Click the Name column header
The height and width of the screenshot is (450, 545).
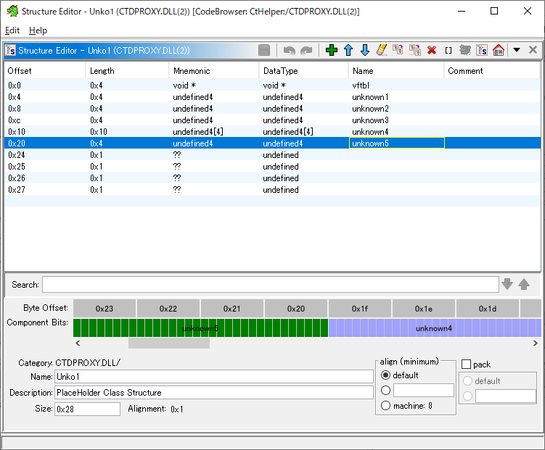tap(396, 71)
